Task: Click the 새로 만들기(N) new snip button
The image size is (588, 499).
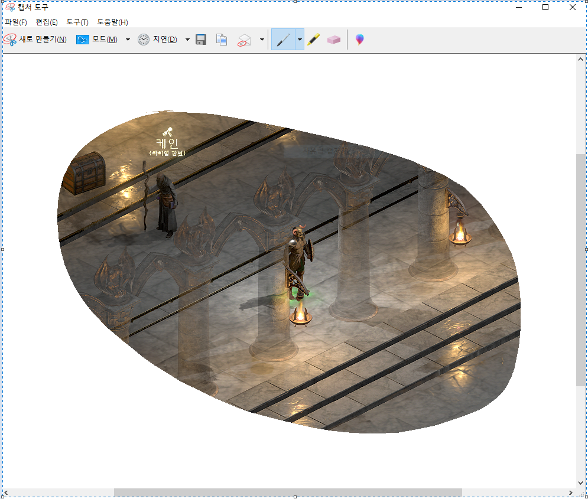Action: click(35, 40)
